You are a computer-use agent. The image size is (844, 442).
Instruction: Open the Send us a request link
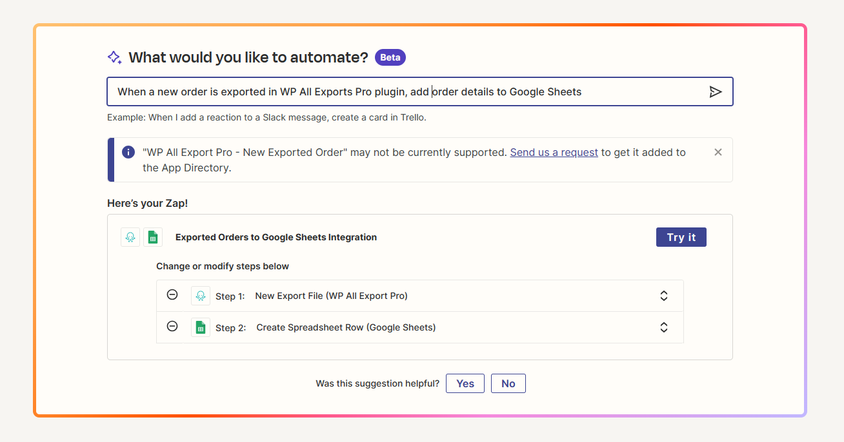pos(554,153)
